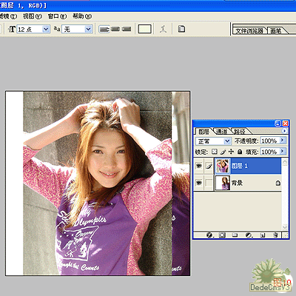Open the font size 12 点 dropdown

tap(46, 29)
